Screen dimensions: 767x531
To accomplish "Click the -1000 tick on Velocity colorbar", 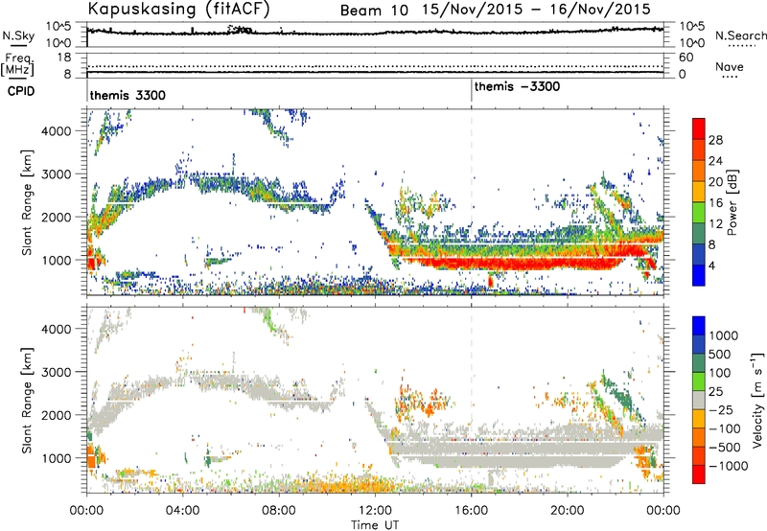I will [x=728, y=466].
